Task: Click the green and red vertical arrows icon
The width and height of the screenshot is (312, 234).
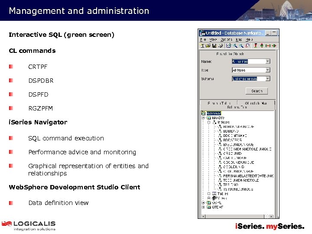Action: pyautogui.click(x=262, y=46)
